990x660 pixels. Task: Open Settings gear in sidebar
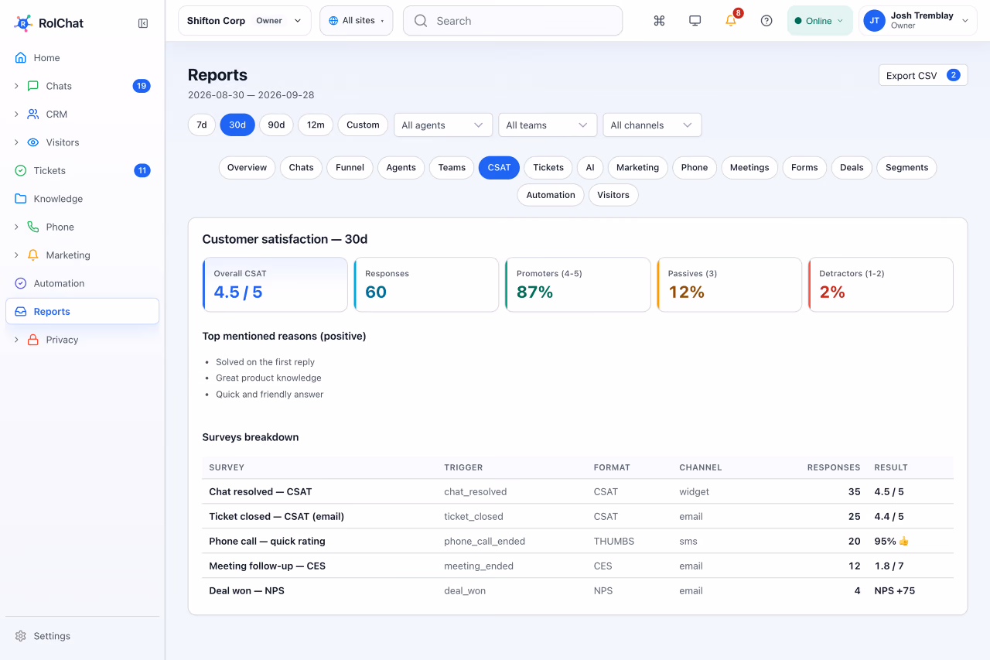21,636
